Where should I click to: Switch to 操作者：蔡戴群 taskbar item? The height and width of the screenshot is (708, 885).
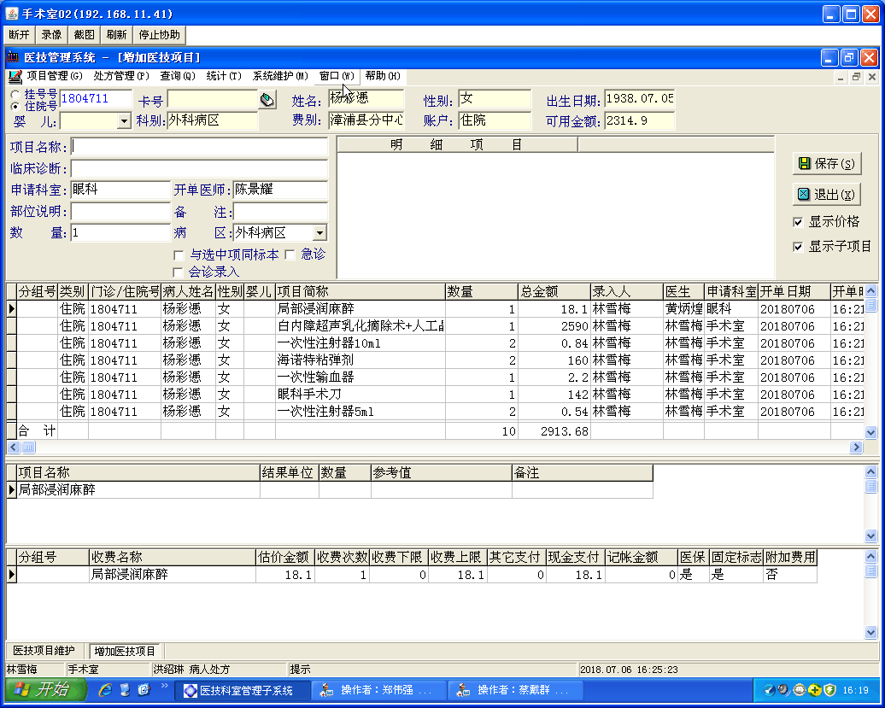tap(516, 691)
